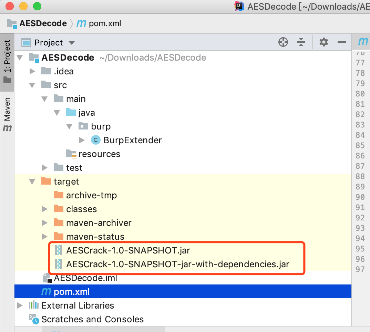Select the java source root folder icon
This screenshot has width=370, height=332.
pyautogui.click(x=71, y=112)
